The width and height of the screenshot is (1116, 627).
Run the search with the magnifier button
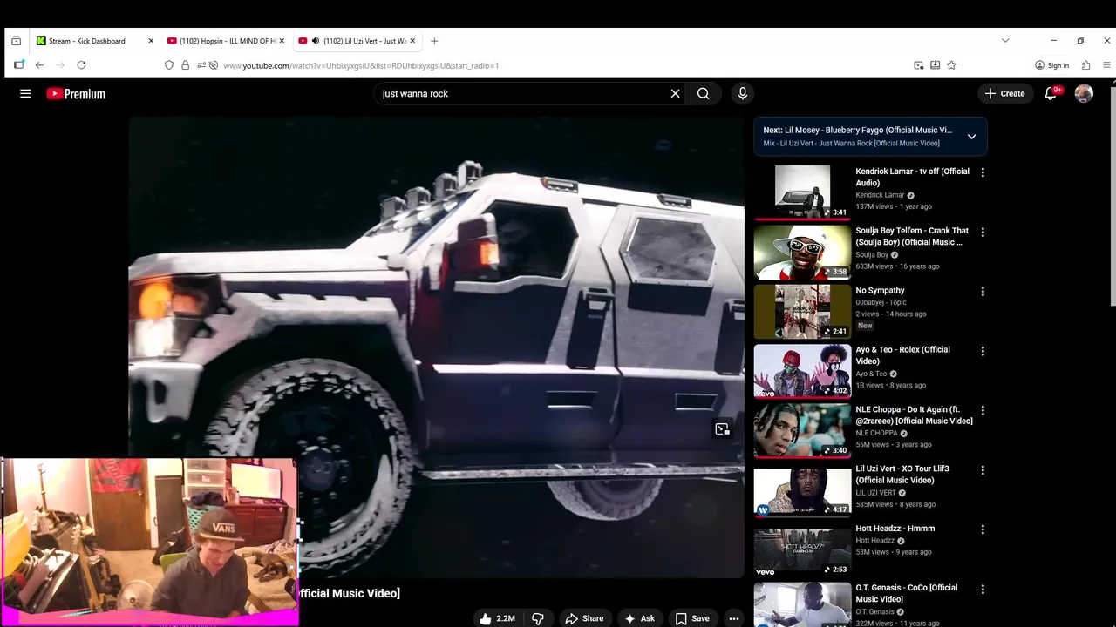coord(703,93)
